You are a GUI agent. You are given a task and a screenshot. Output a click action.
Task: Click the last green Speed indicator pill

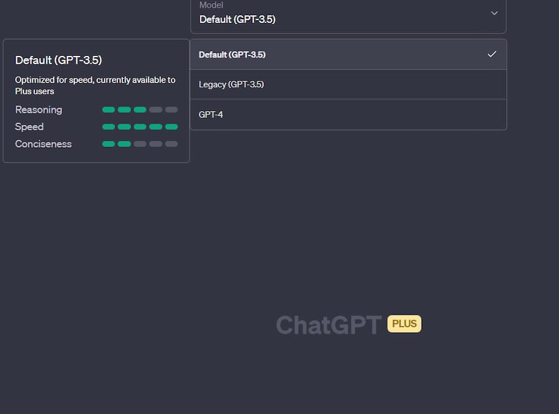pyautogui.click(x=171, y=127)
